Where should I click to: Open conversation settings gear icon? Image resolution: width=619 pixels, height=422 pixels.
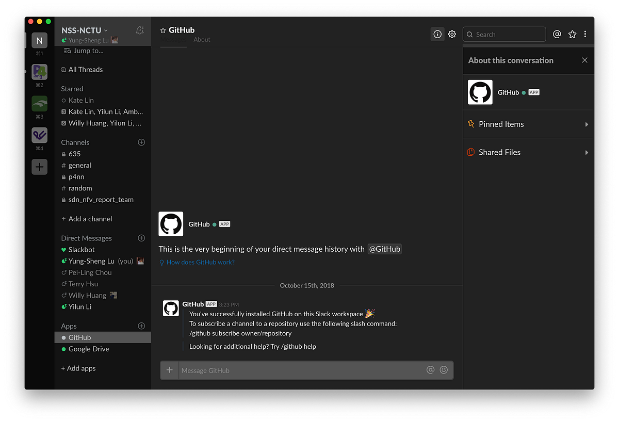452,34
